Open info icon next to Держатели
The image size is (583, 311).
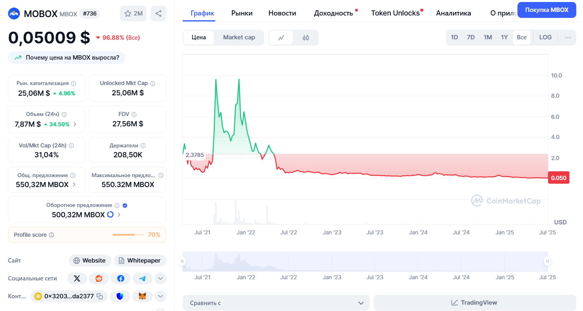tap(143, 146)
